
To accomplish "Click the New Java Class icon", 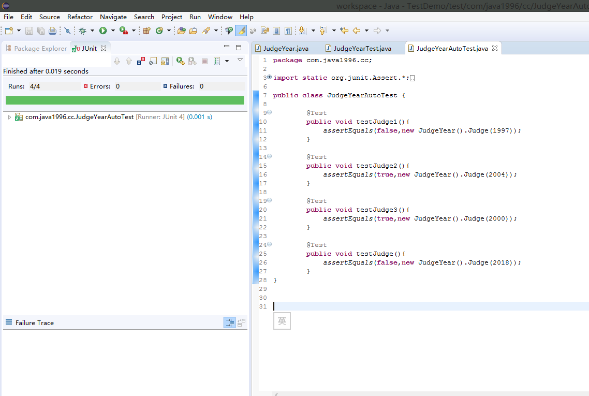I will pos(159,31).
